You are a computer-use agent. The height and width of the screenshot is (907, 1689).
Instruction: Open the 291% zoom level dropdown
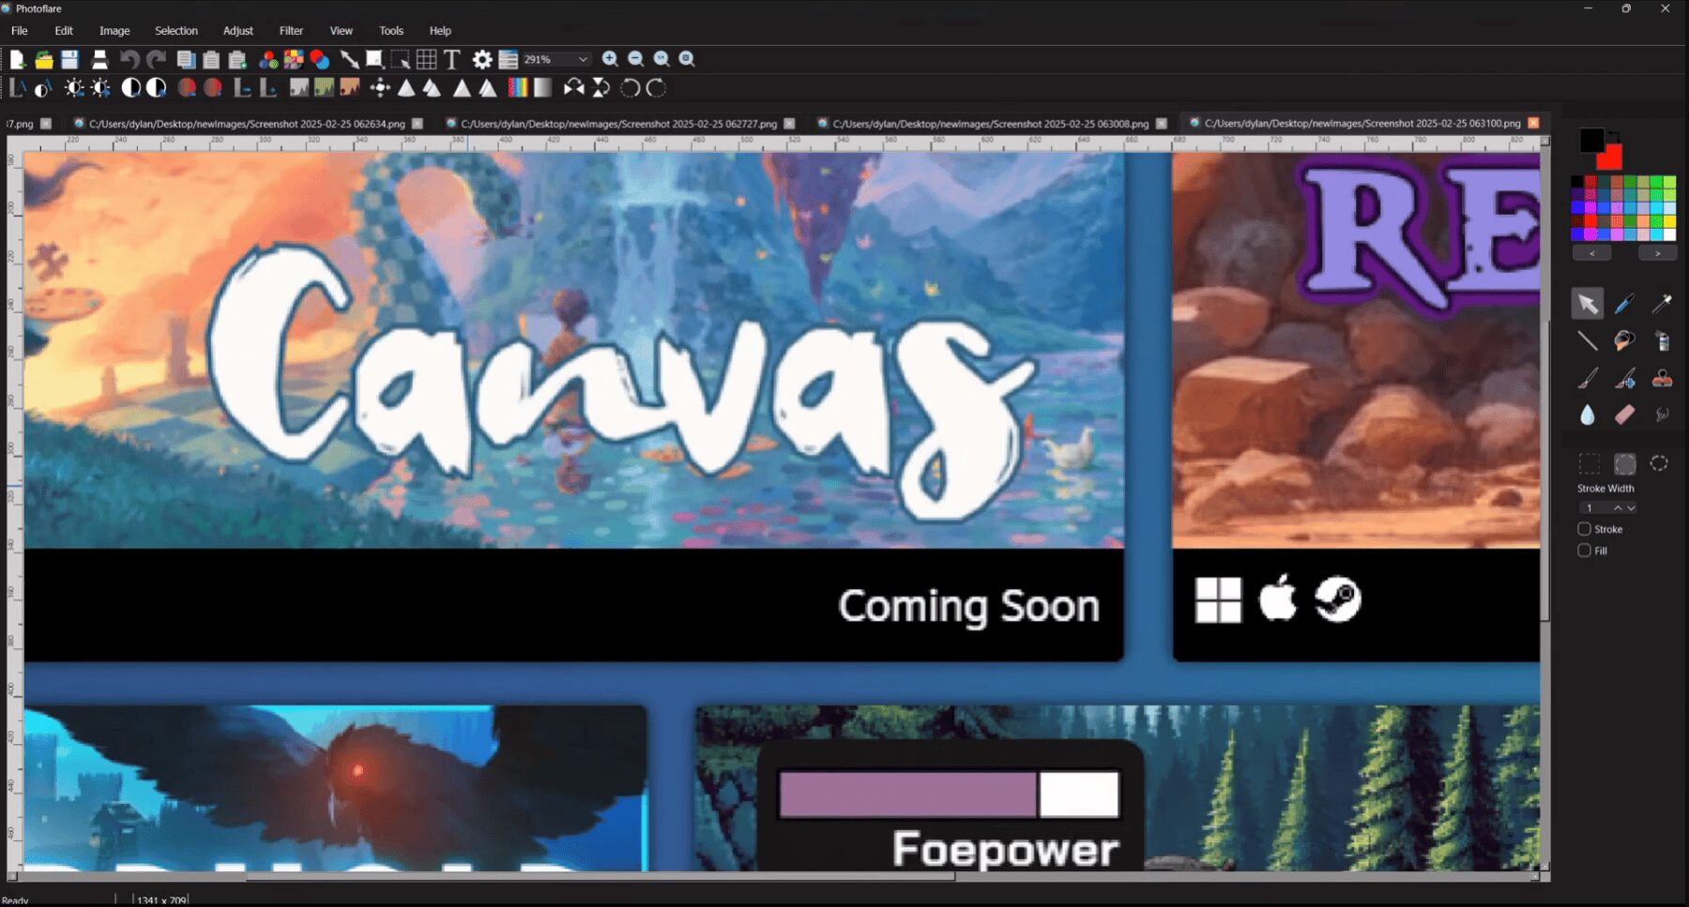(x=555, y=59)
